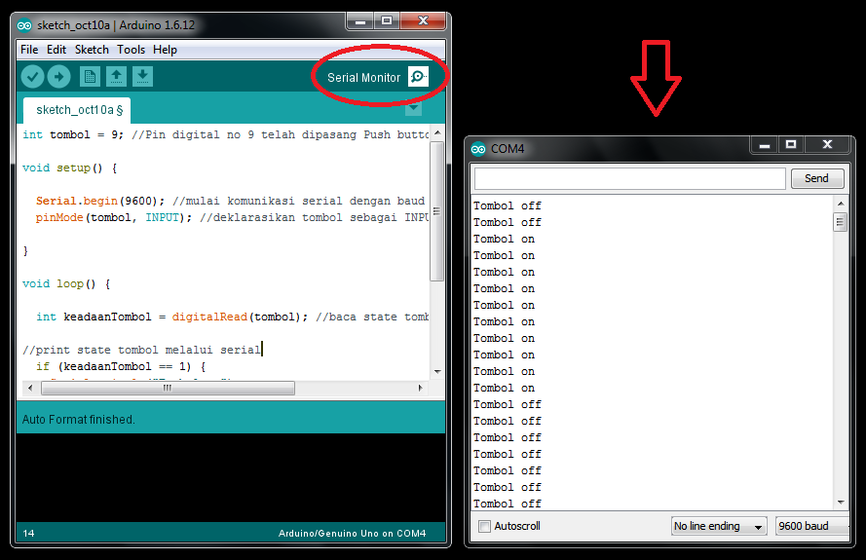
Task: Click the Arduino logo in COM4 title bar
Action: pos(478,149)
